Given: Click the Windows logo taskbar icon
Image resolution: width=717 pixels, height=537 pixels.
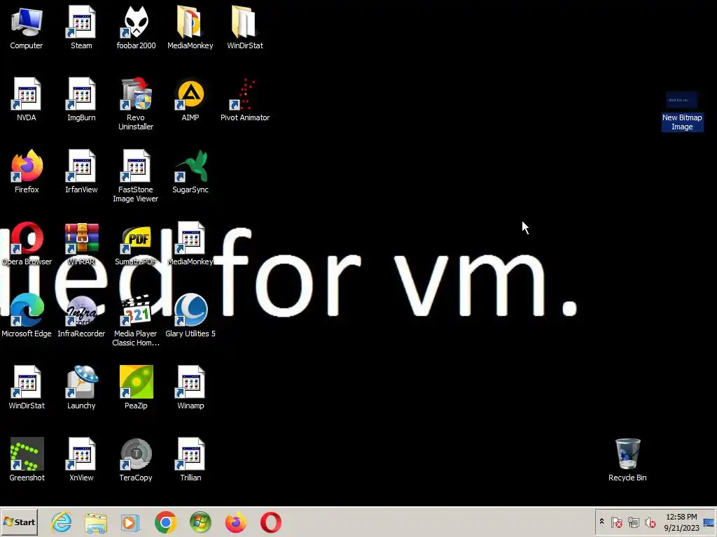Looking at the screenshot, I should pyautogui.click(x=200, y=522).
